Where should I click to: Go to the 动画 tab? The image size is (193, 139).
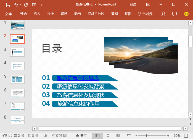click(x=78, y=14)
